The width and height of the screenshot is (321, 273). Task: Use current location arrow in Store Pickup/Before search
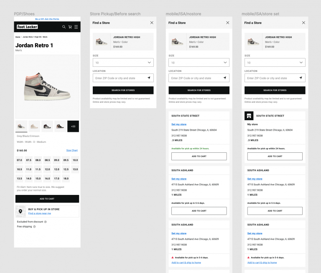149,78
